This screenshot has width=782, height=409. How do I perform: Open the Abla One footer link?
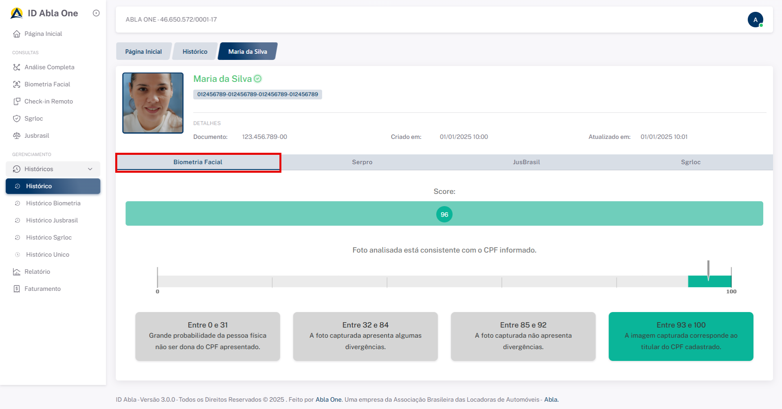[x=329, y=400]
